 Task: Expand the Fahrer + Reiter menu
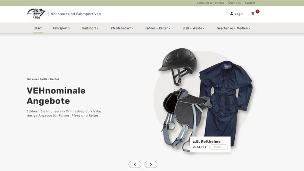158,28
